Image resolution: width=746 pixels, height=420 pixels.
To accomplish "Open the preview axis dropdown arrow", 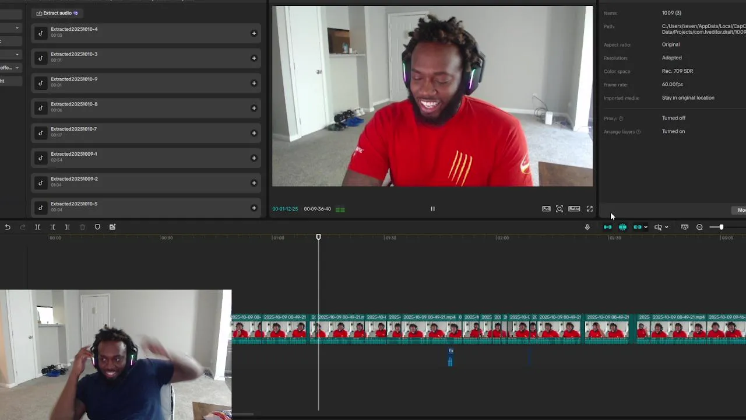I will click(666, 227).
